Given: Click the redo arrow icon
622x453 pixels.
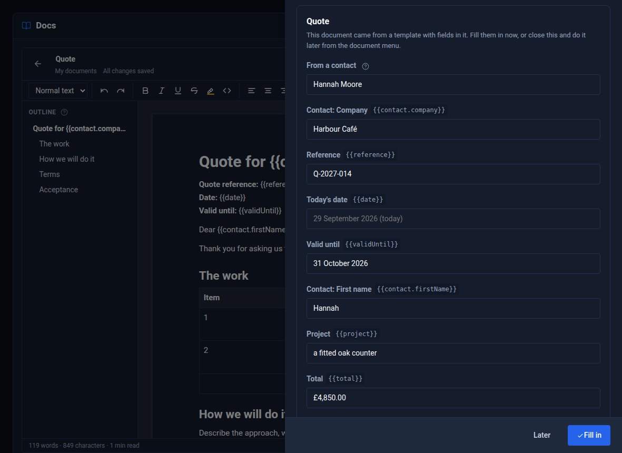Looking at the screenshot, I should [x=121, y=91].
